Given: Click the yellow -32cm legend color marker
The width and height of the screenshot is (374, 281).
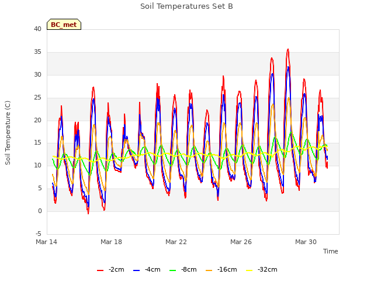Looking at the screenshot, I should (x=250, y=270).
